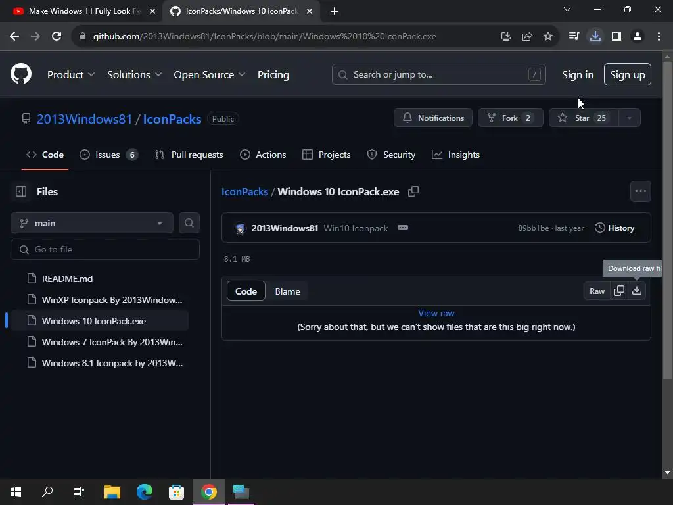673x505 pixels.
Task: Click the Go to file field
Action: 105,249
